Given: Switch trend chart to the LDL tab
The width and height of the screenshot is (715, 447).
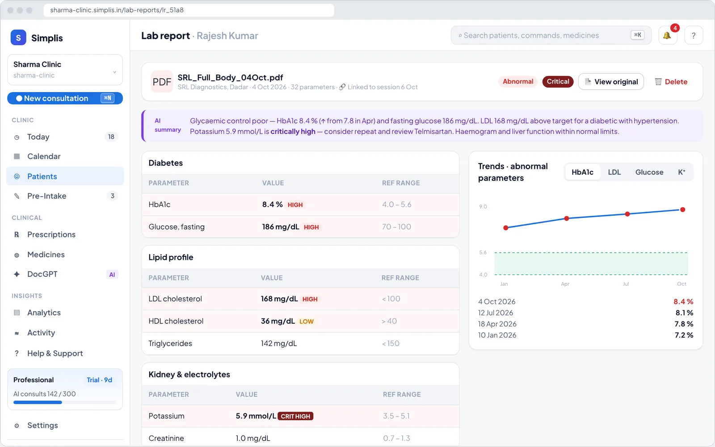Looking at the screenshot, I should (x=614, y=172).
